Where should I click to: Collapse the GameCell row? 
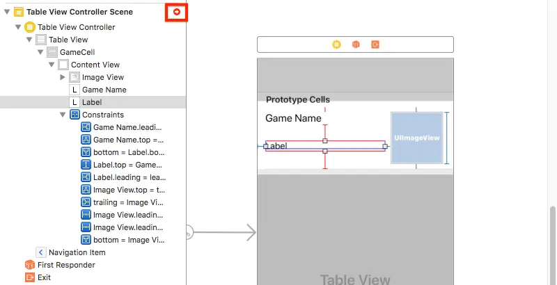40,52
